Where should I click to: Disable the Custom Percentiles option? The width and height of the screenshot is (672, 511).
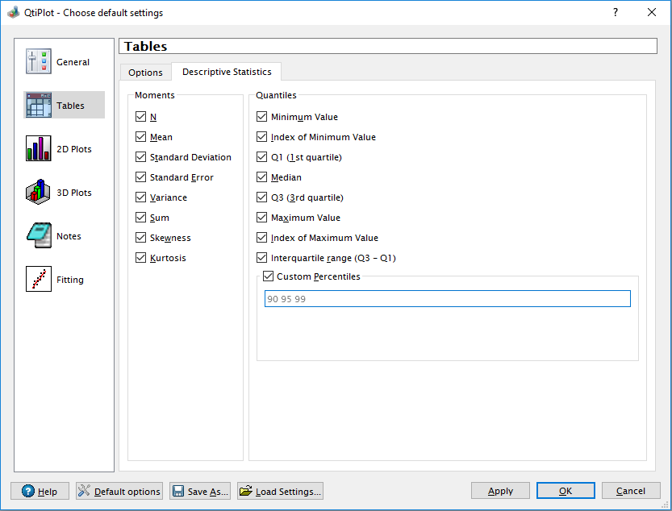[269, 276]
